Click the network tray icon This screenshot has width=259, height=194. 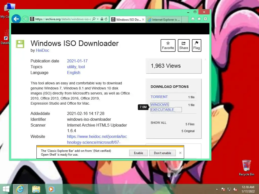tap(229, 189)
